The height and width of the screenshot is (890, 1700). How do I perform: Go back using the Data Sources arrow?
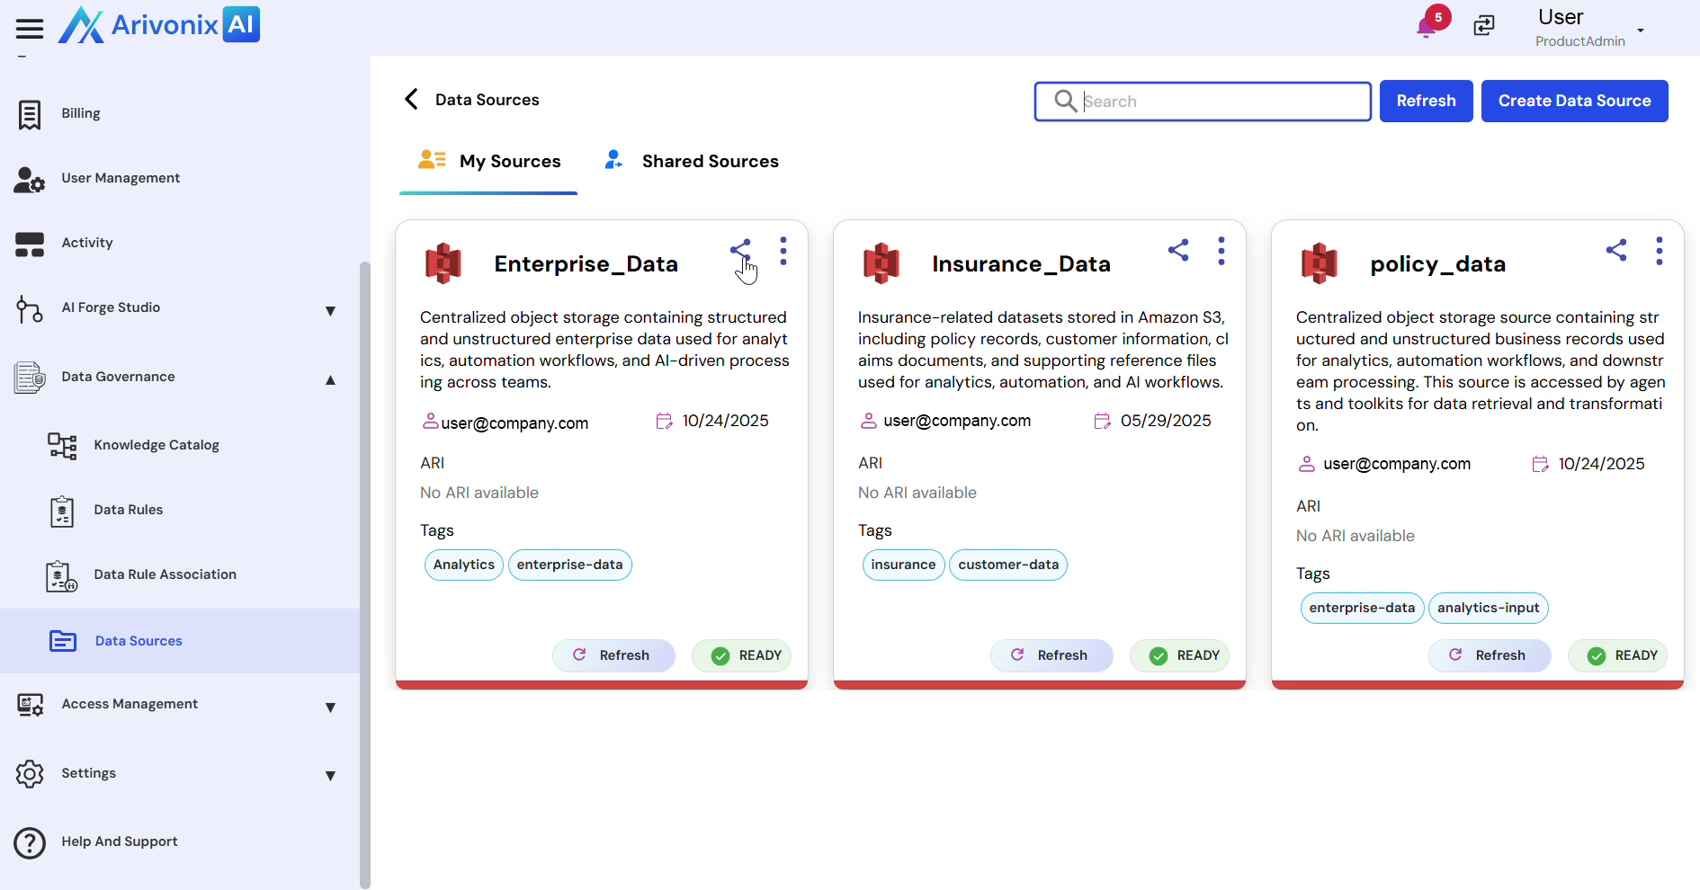coord(412,100)
